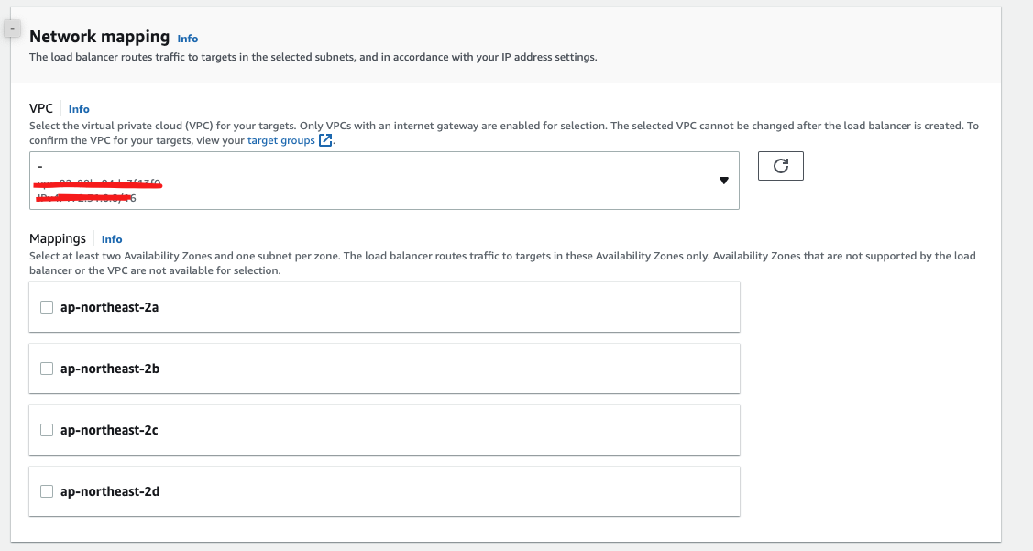Click the VPC field label

pyautogui.click(x=41, y=108)
